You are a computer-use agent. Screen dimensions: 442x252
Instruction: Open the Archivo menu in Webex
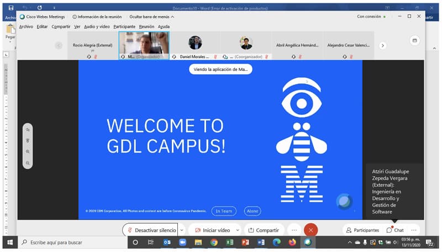(x=26, y=27)
